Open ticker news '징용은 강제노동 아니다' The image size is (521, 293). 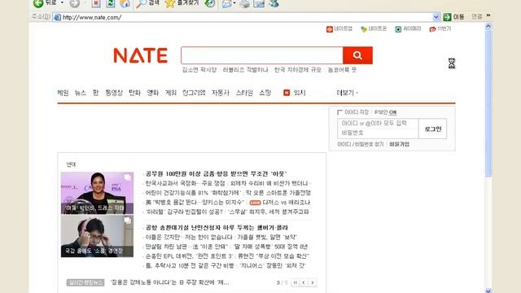[169, 282]
